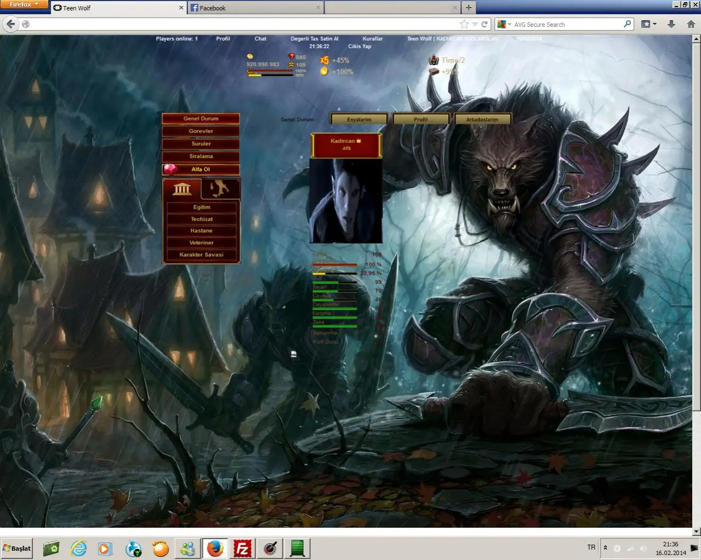The width and height of the screenshot is (701, 560).
Task: Open the gold Profil tab
Action: pyautogui.click(x=421, y=119)
